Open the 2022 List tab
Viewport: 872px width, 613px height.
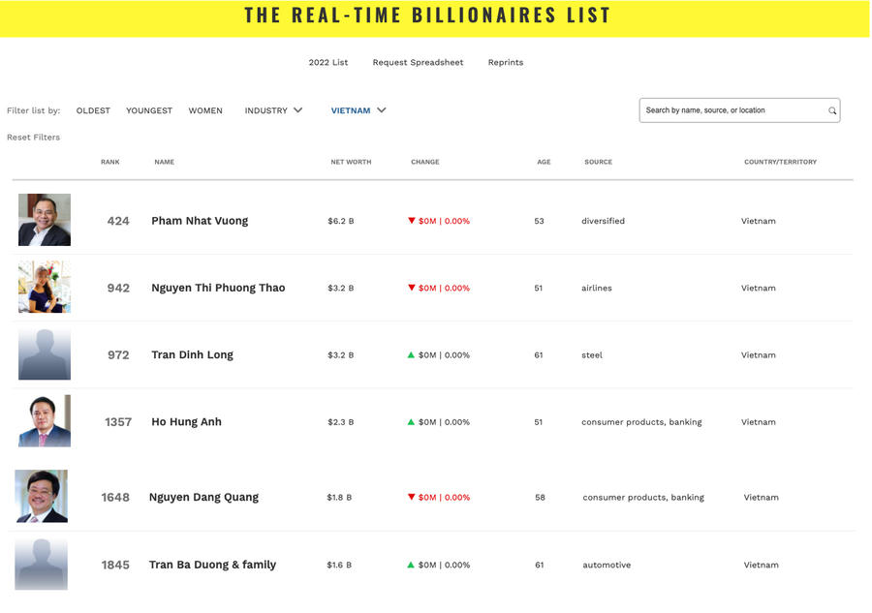(x=328, y=62)
